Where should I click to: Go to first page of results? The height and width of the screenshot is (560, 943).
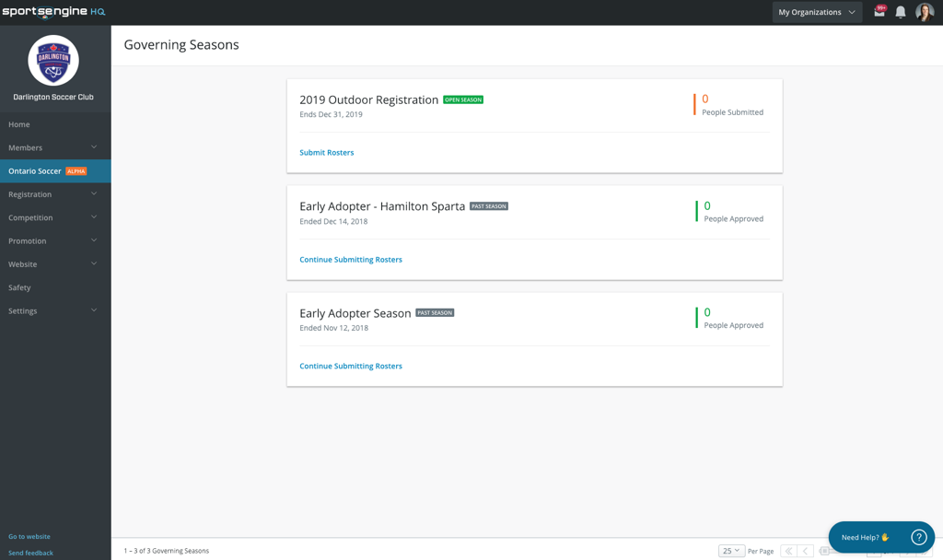pyautogui.click(x=788, y=551)
